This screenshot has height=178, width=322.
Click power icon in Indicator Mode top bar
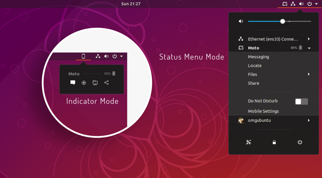(x=114, y=56)
